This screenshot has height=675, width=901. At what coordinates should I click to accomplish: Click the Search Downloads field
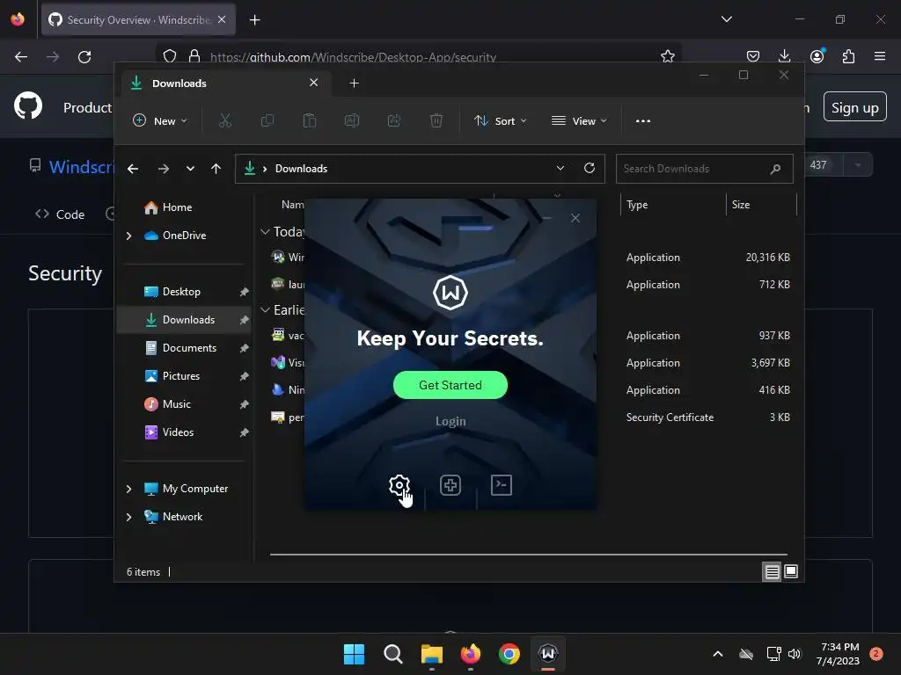click(x=705, y=169)
